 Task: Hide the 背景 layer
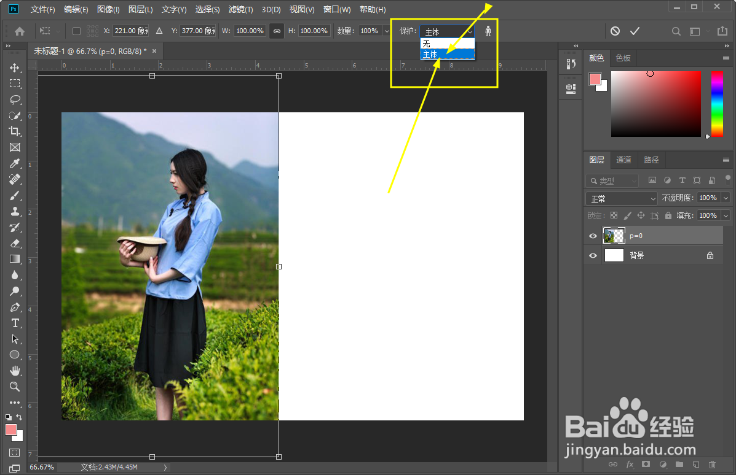[x=592, y=255]
